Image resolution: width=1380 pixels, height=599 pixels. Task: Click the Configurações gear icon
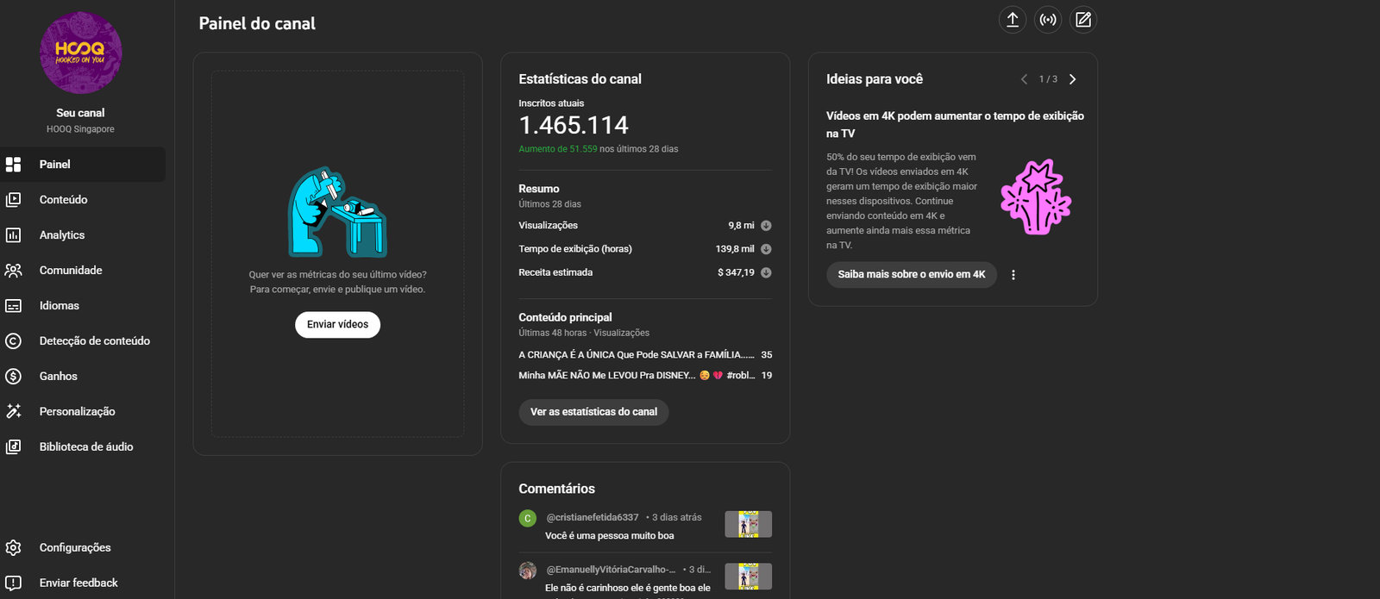[13, 548]
